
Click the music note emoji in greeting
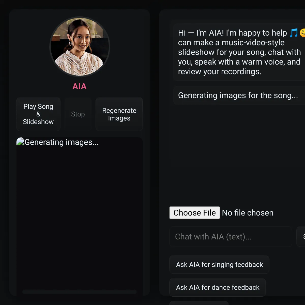coord(294,33)
